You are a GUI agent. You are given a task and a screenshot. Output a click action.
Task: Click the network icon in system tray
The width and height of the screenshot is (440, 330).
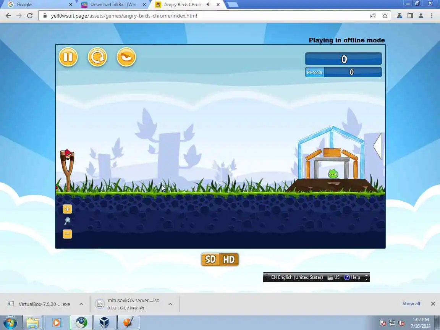point(392,323)
